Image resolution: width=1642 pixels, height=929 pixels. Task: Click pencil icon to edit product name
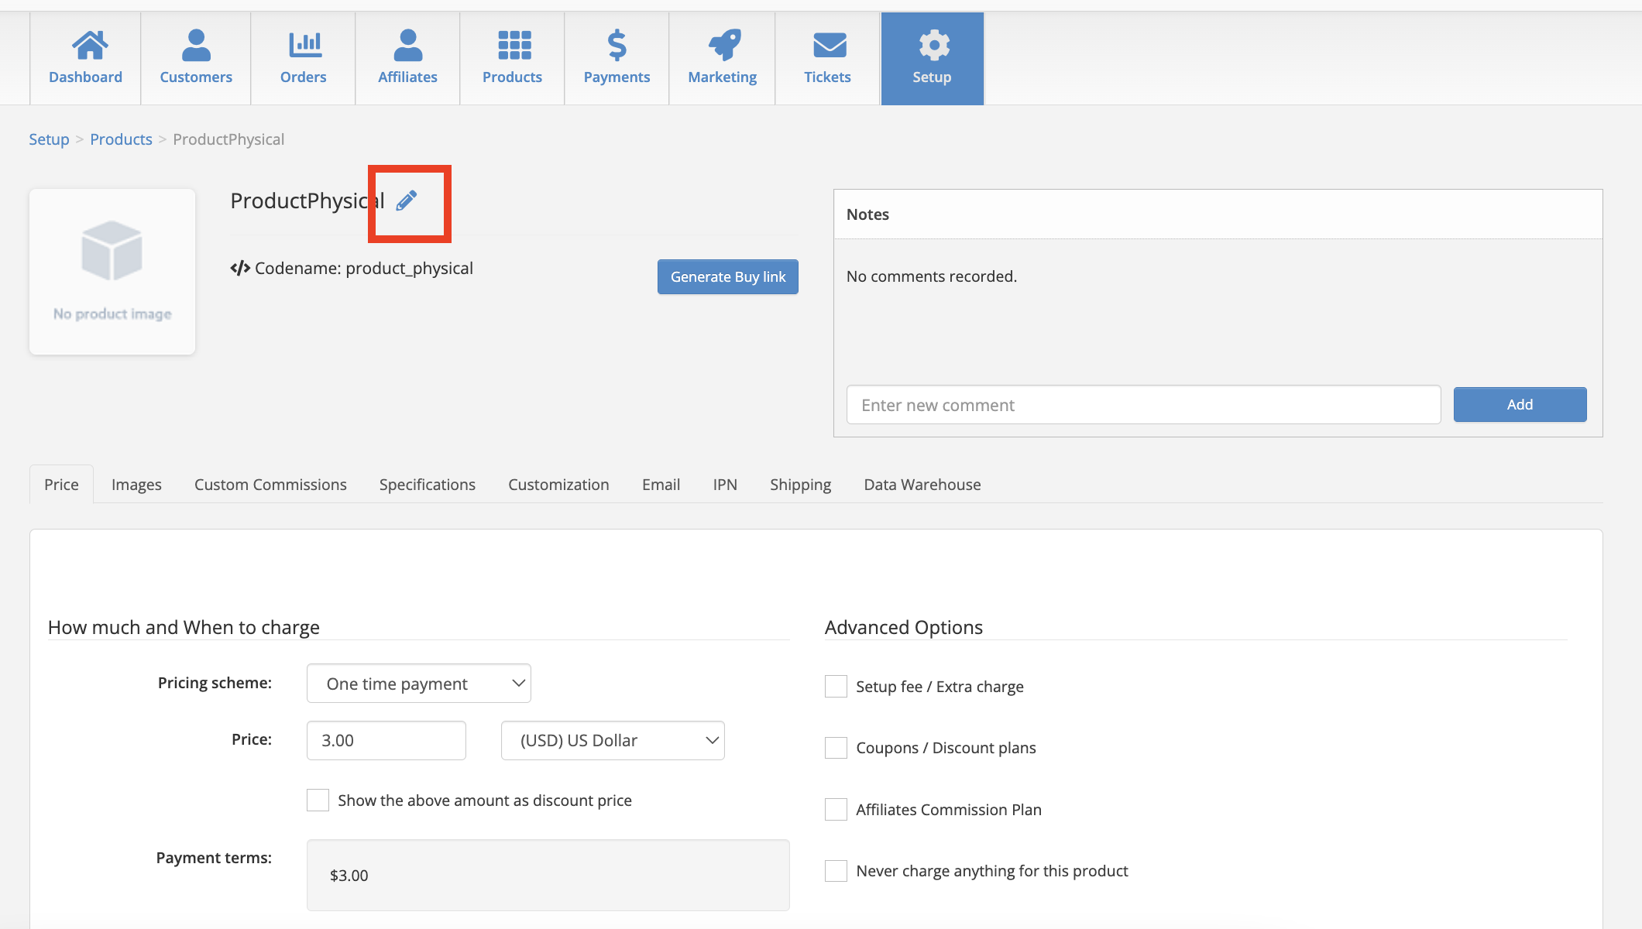[x=407, y=201]
